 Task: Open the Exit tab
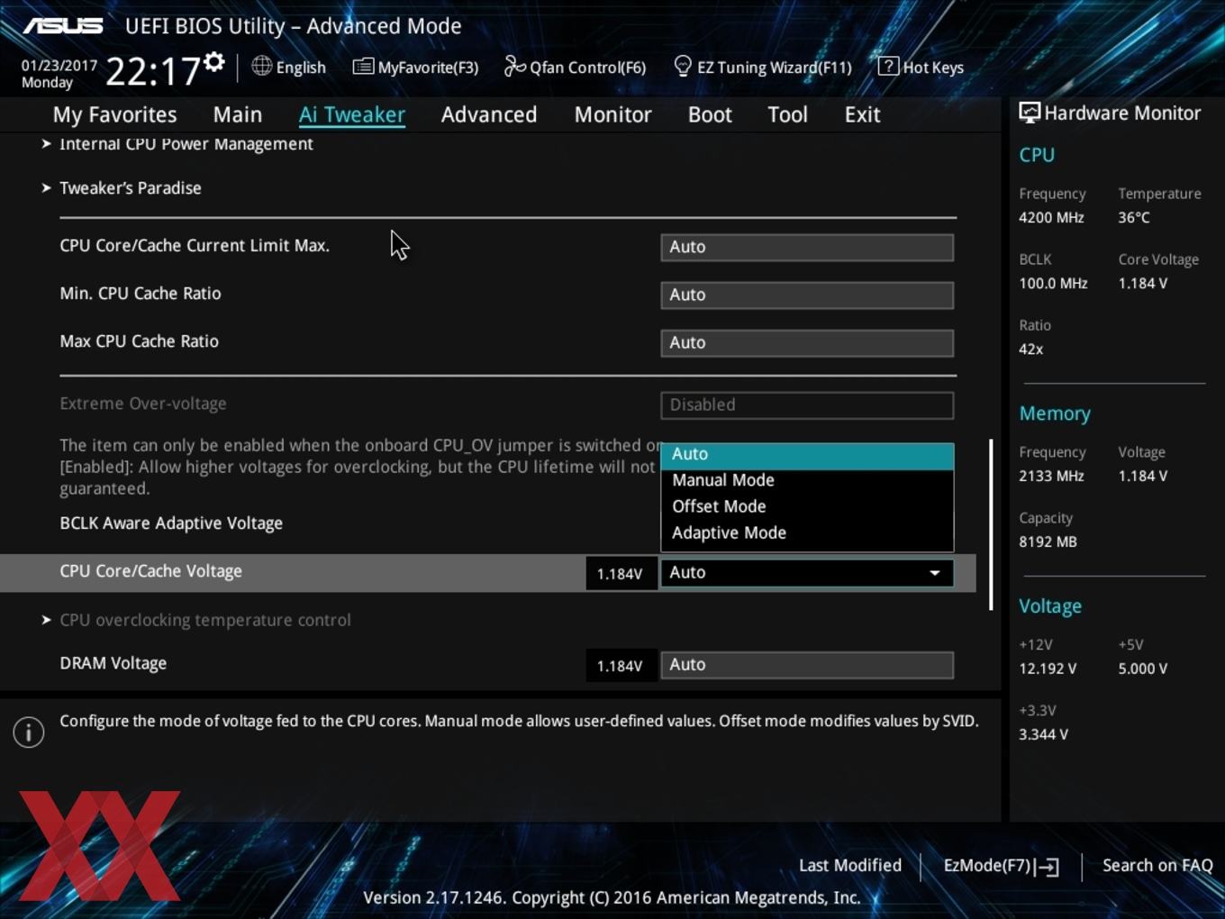point(862,114)
